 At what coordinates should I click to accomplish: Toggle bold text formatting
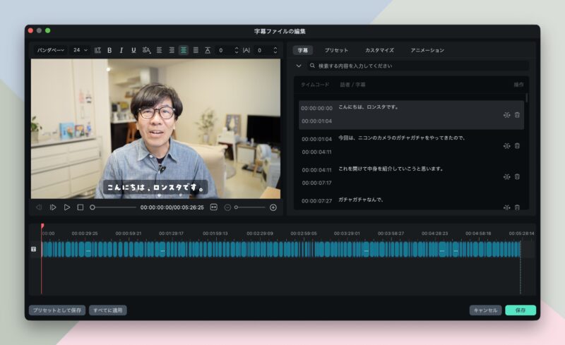point(109,50)
